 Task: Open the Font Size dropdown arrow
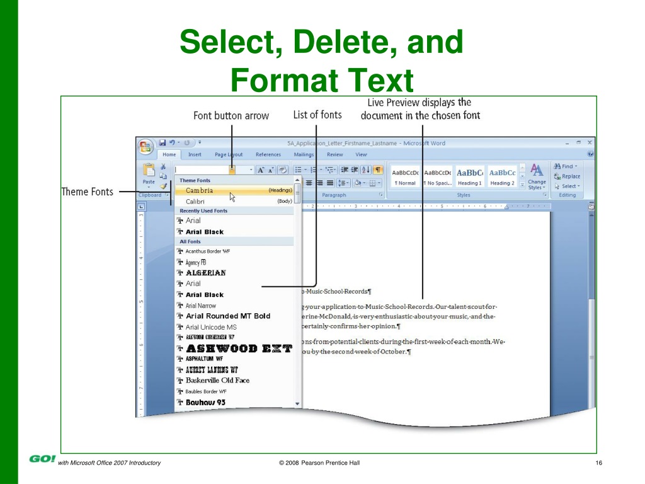pos(251,170)
